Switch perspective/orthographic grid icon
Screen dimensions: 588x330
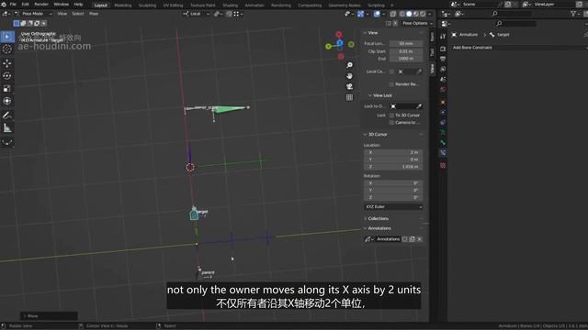click(349, 97)
